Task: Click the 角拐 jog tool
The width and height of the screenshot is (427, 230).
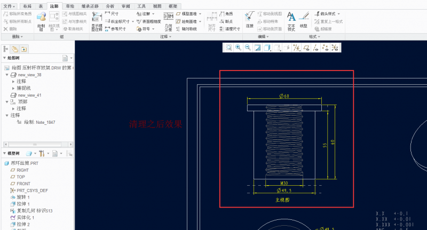Action: point(226,14)
